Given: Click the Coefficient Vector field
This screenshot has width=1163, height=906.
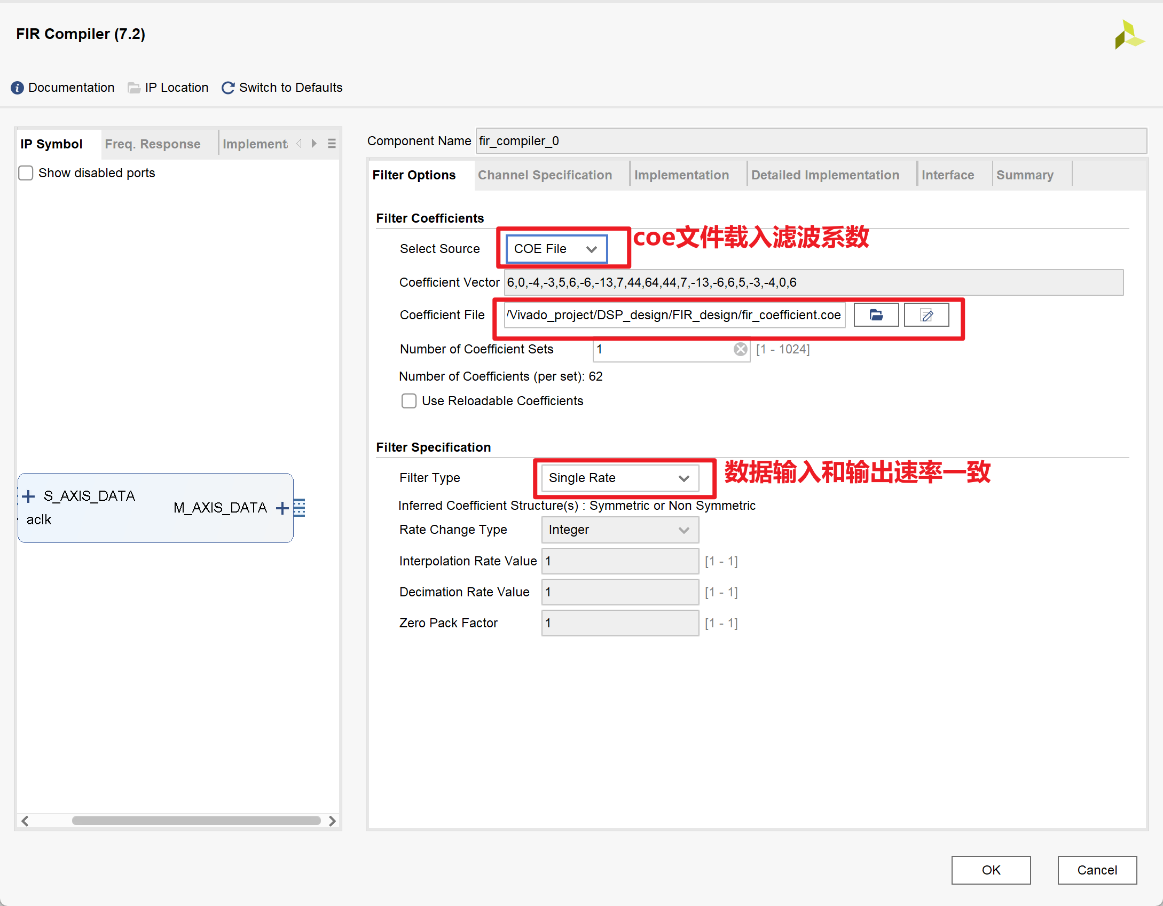Looking at the screenshot, I should (x=814, y=282).
